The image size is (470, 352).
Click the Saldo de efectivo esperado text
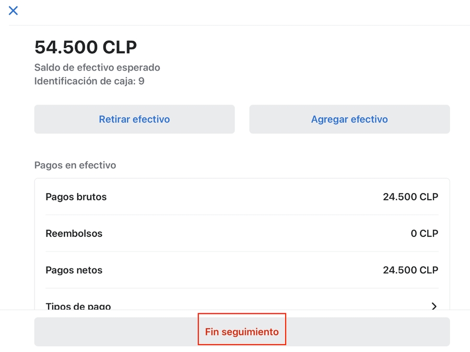click(x=97, y=67)
